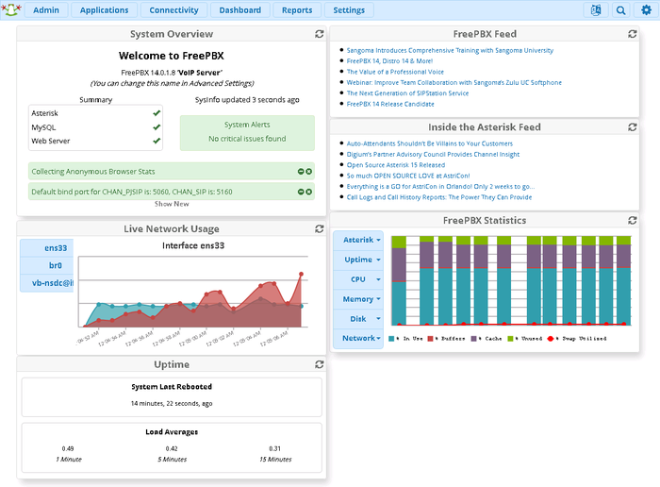660x487 pixels.
Task: Click the search magnifier icon
Action: tap(620, 10)
